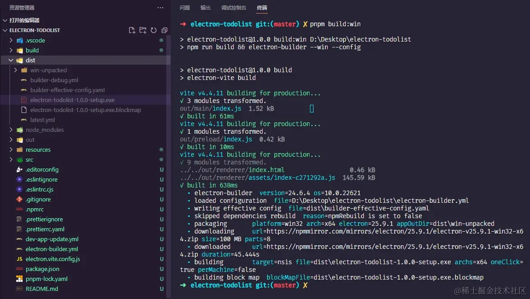This screenshot has width=530, height=299.
Task: Click the .prettierrc.yaml file icon
Action: coord(19,229)
